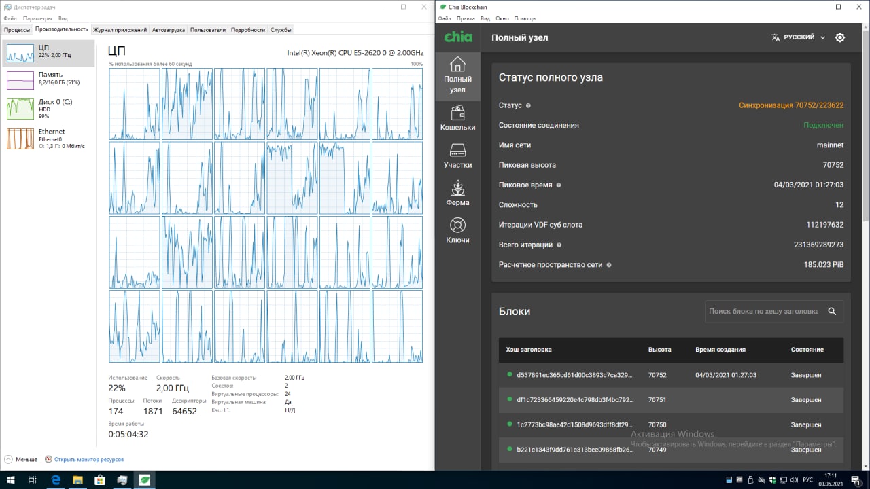Open Microsoft Edge from the taskbar
870x489 pixels.
(x=56, y=479)
